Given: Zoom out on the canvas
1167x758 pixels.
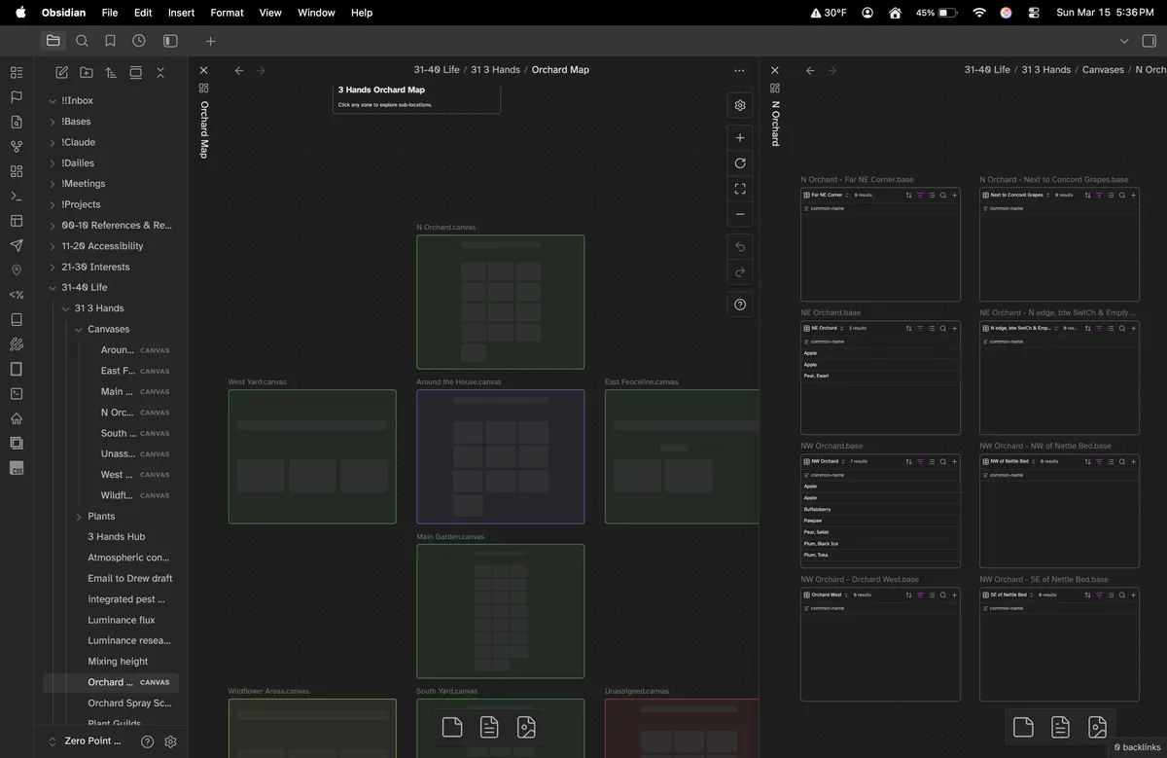Looking at the screenshot, I should pyautogui.click(x=740, y=214).
